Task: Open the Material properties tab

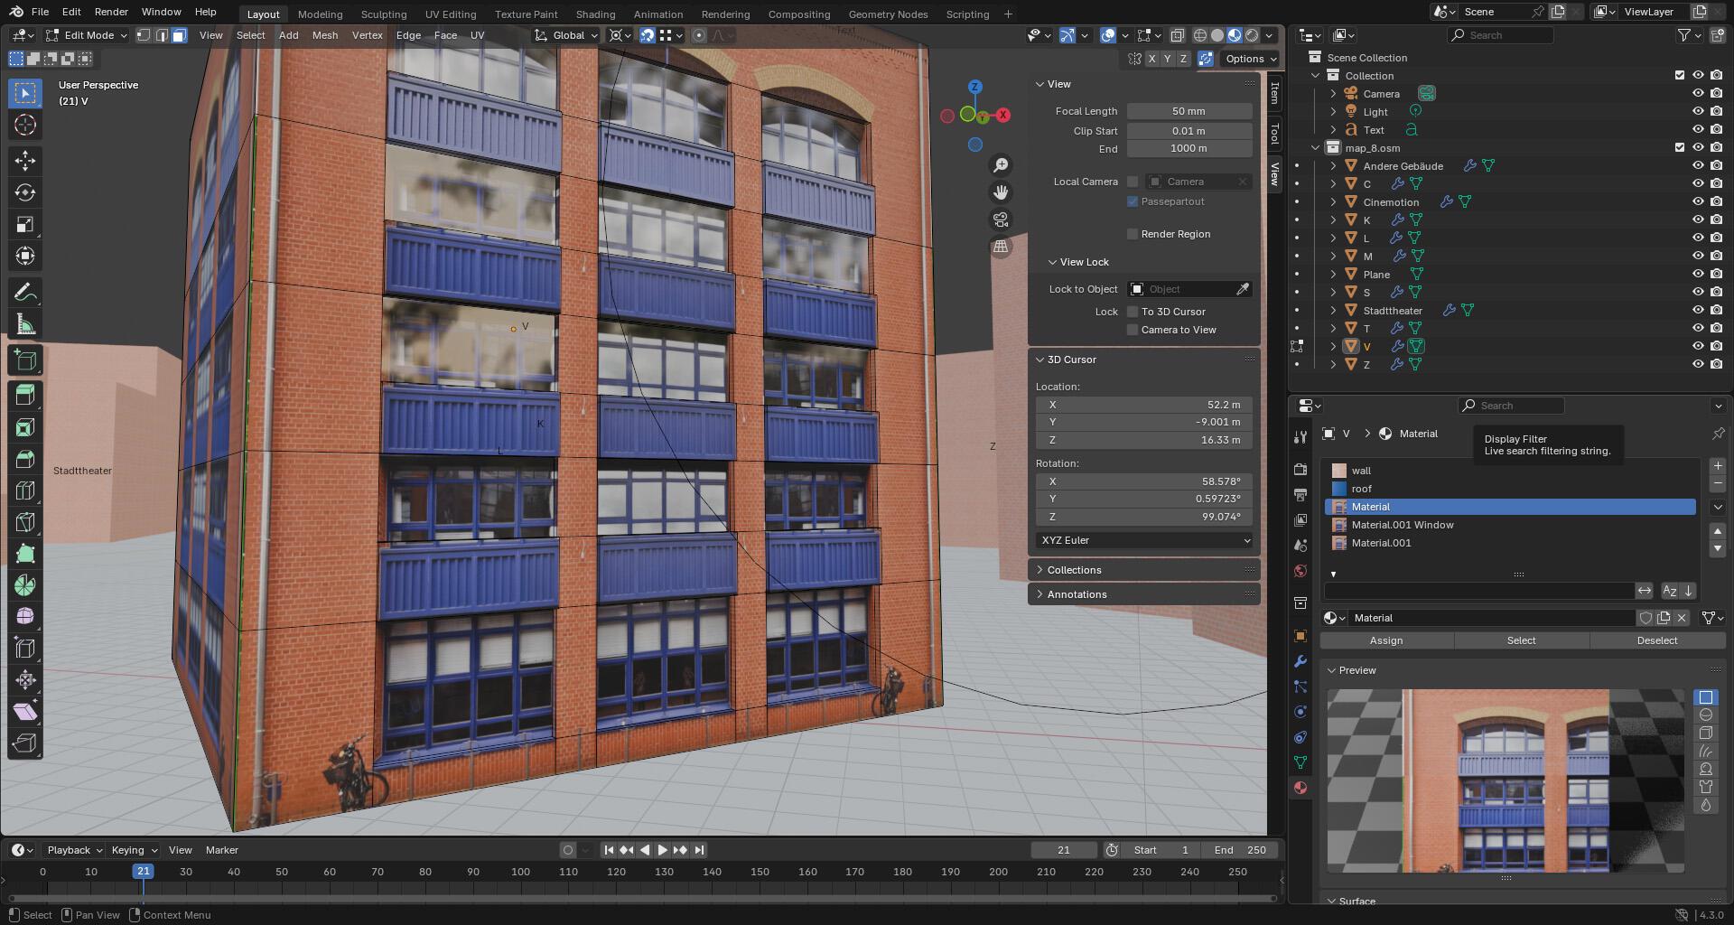Action: click(1300, 788)
